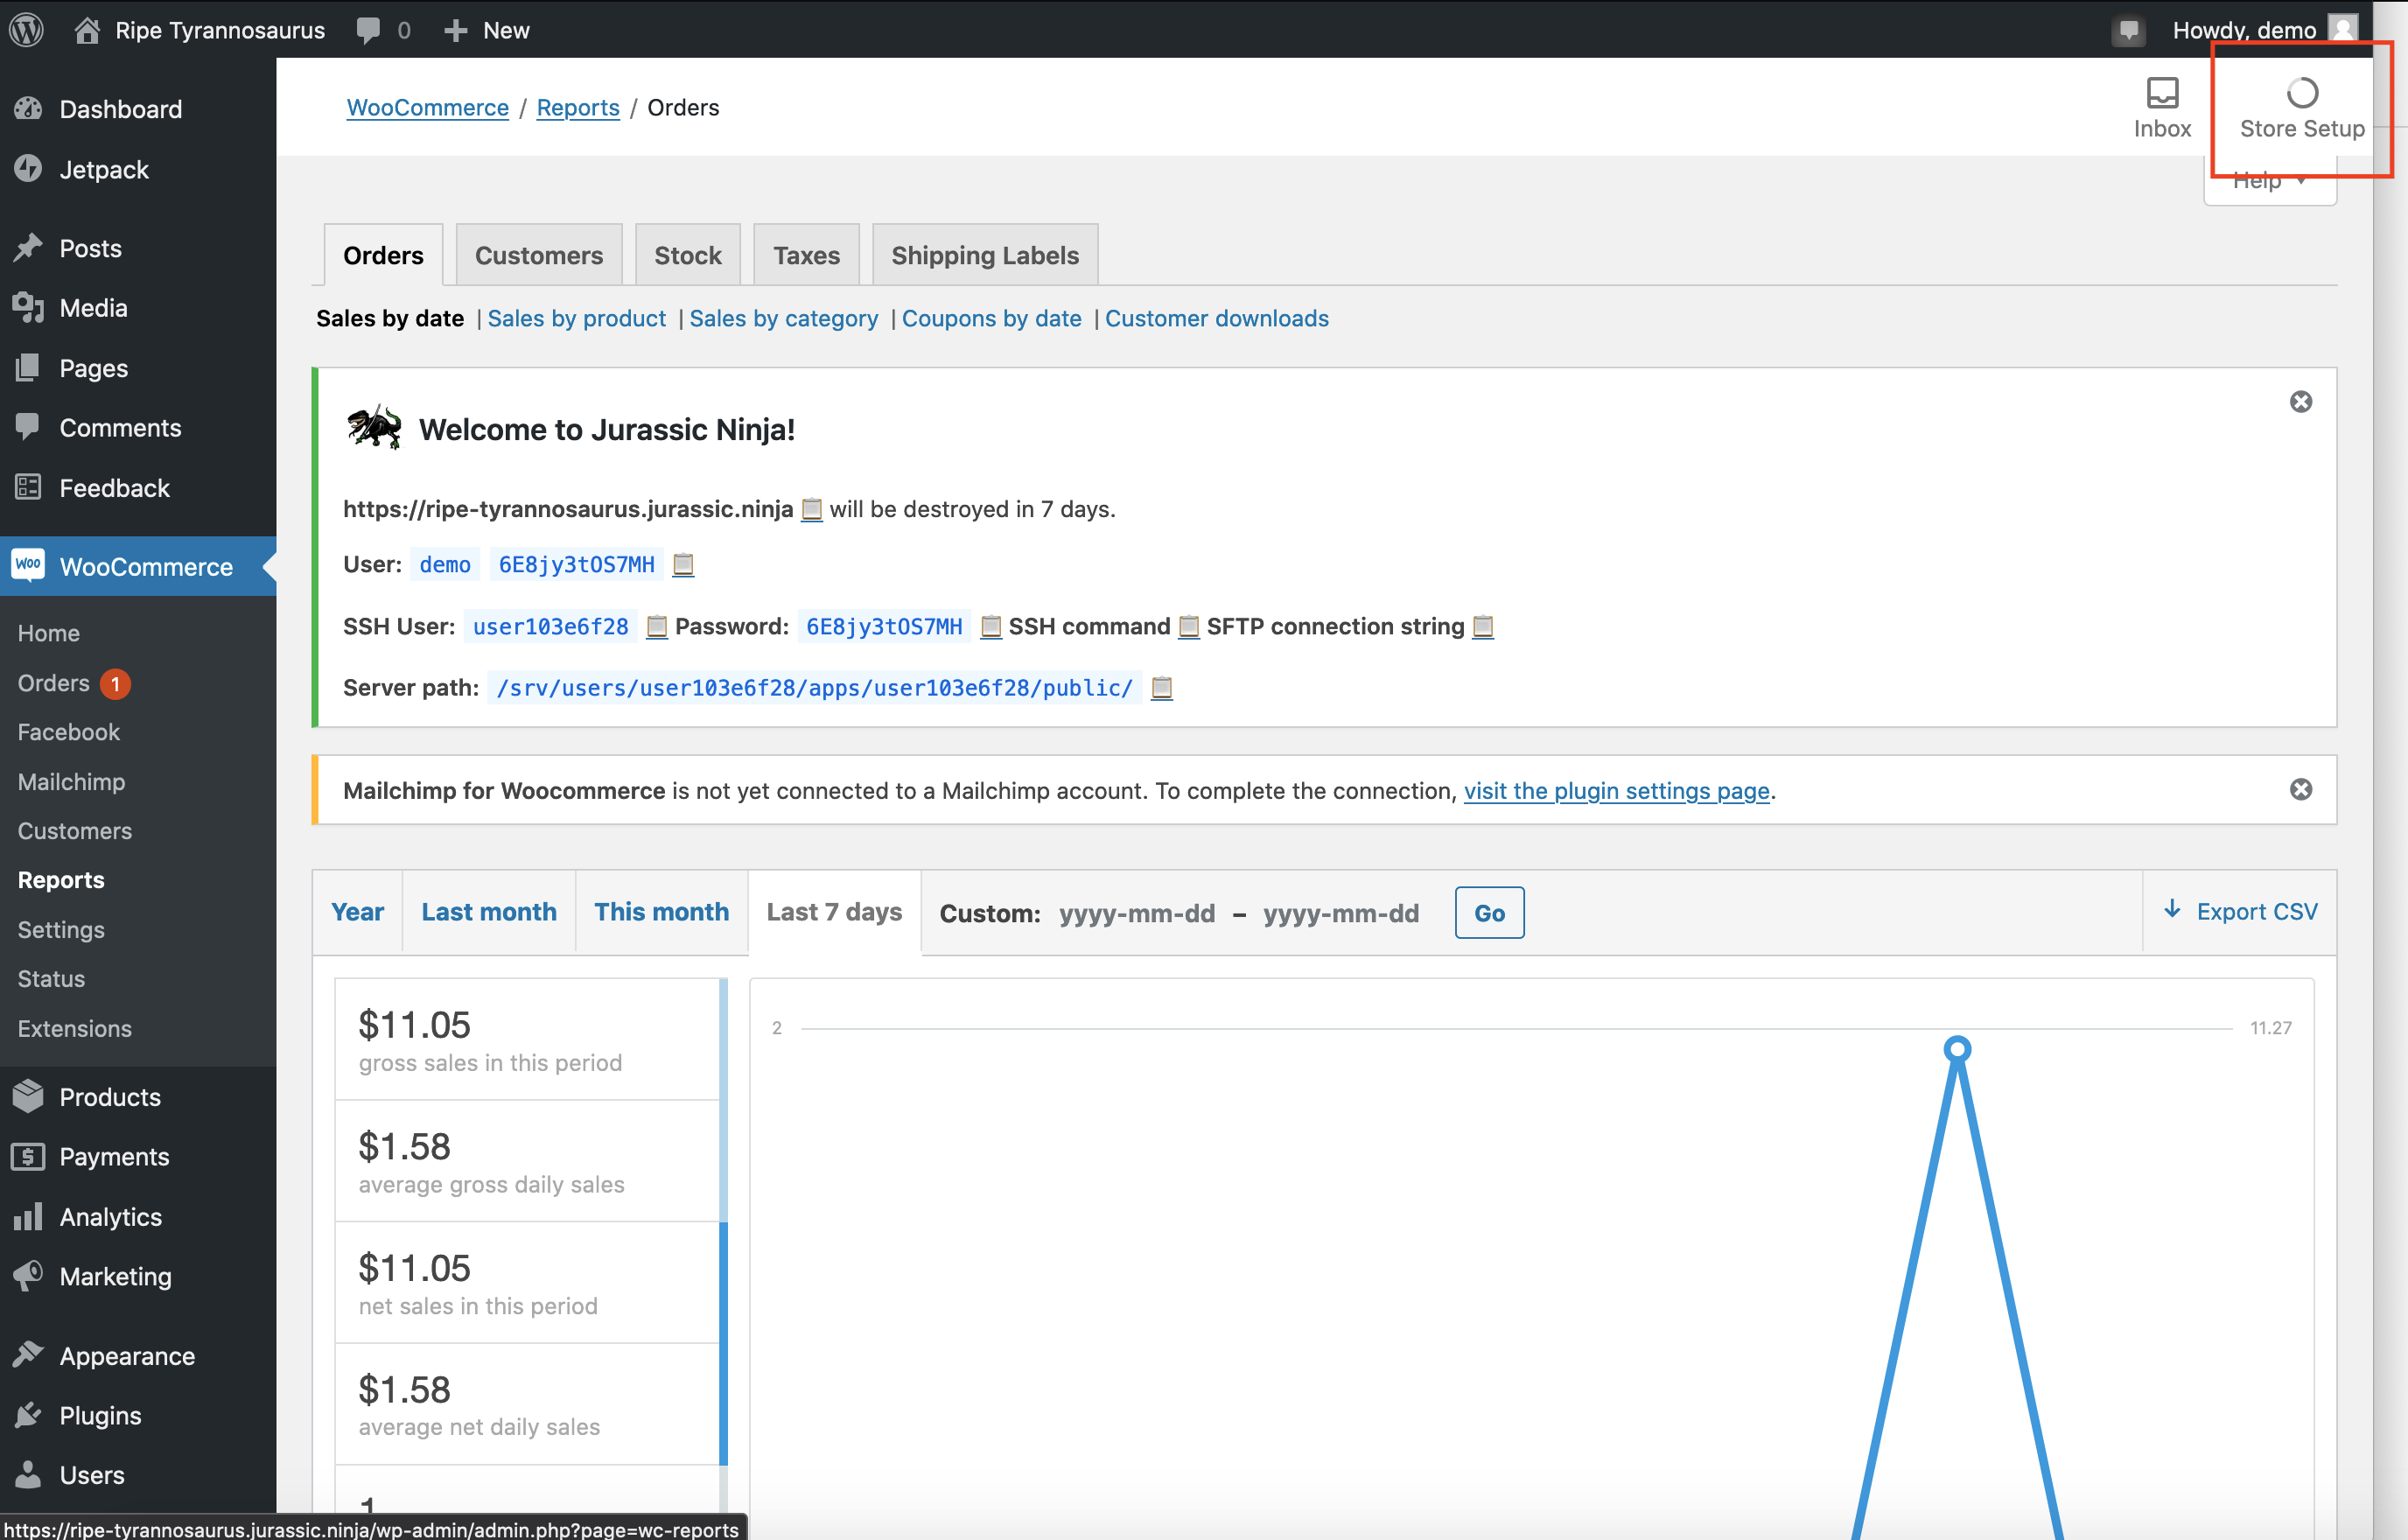
Task: Open Sales by product report
Action: pyautogui.click(x=577, y=318)
